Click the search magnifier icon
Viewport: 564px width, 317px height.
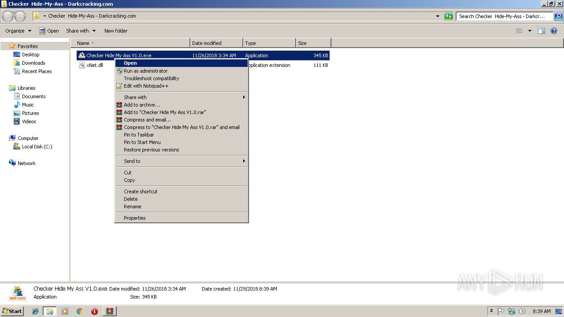(x=558, y=16)
